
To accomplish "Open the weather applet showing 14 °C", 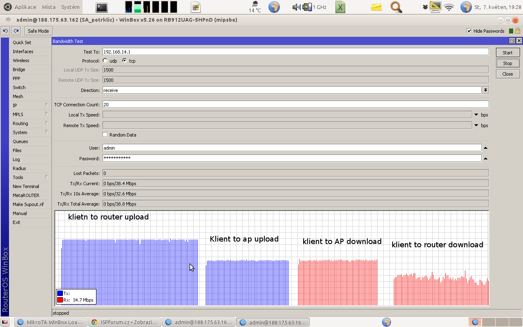I will tap(255, 7).
